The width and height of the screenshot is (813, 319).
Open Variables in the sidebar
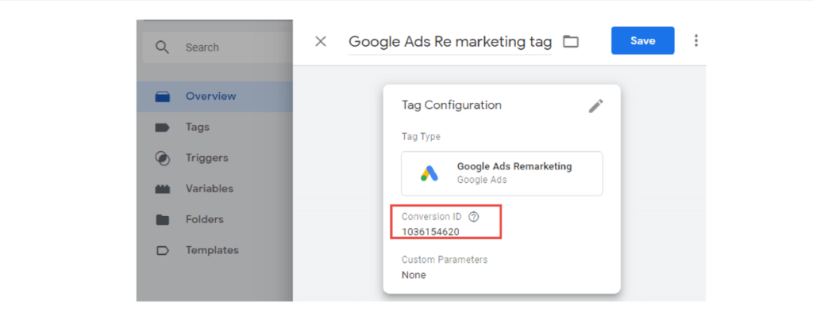click(x=214, y=188)
